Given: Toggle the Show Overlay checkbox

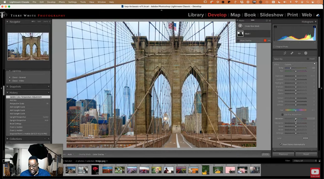Looking at the screenshot, I should [x=238, y=40].
